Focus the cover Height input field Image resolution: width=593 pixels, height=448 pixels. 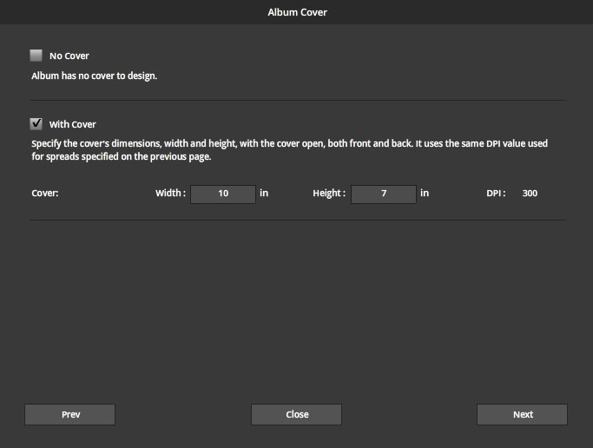click(x=384, y=194)
